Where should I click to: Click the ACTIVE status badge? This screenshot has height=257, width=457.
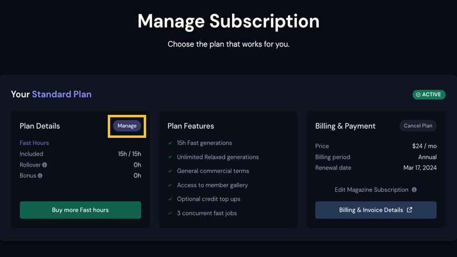(429, 94)
